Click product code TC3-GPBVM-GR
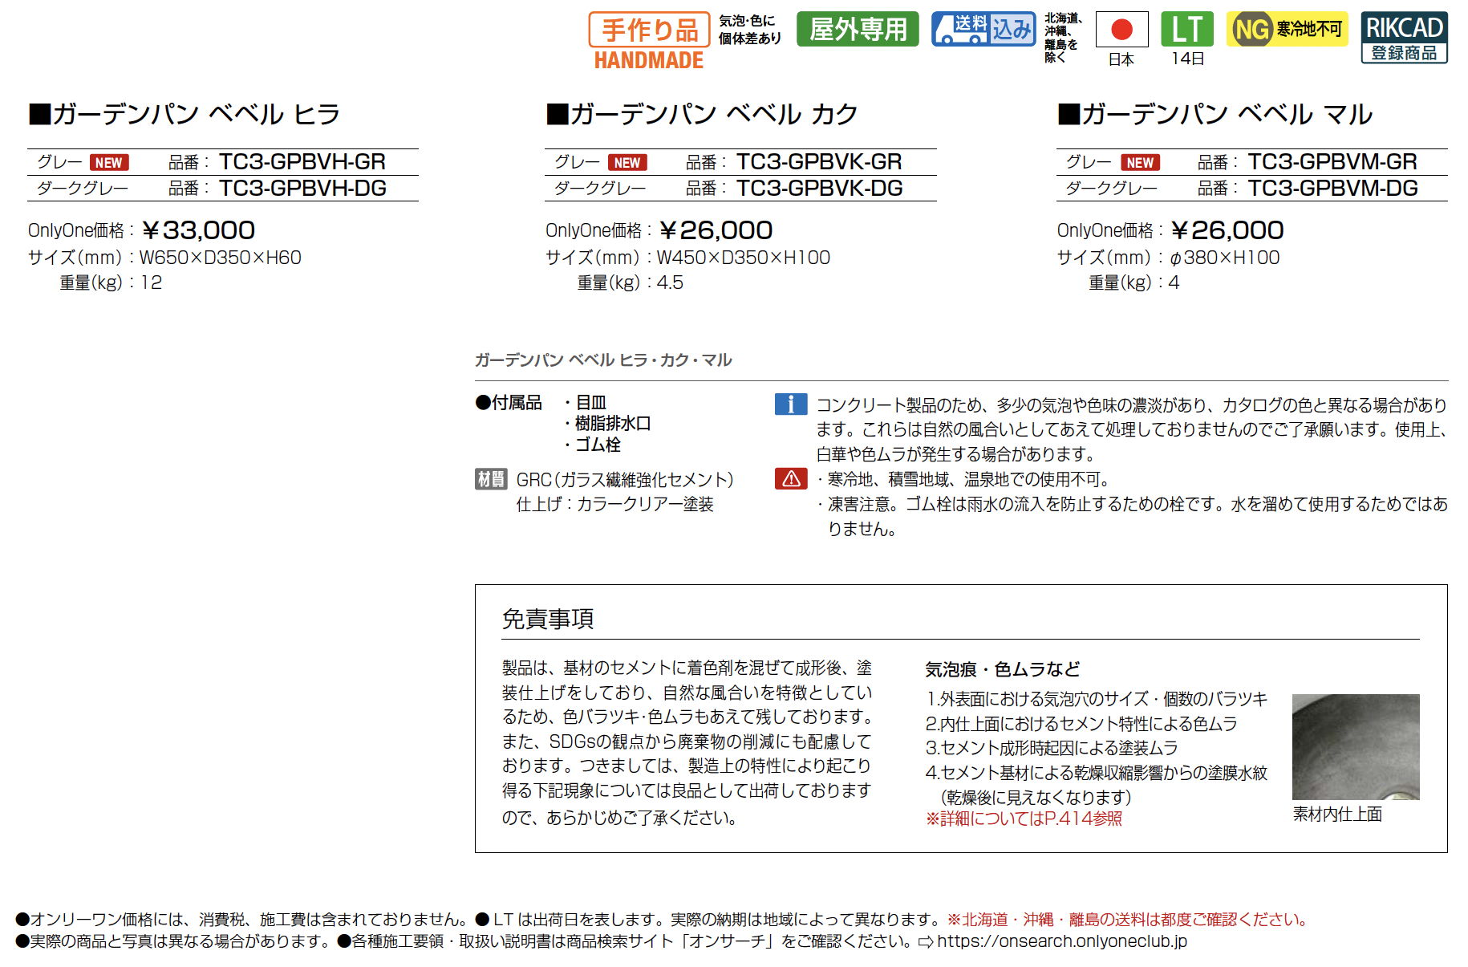The width and height of the screenshot is (1468, 967). [x=1332, y=162]
